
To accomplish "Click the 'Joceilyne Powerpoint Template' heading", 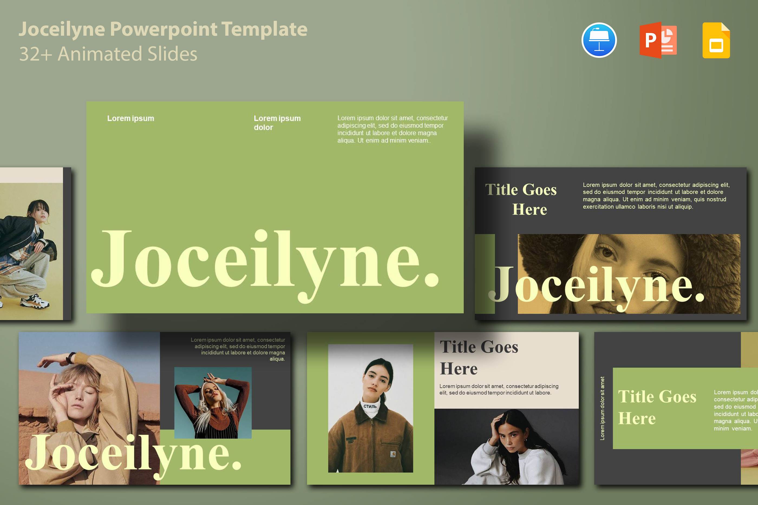I will point(163,29).
